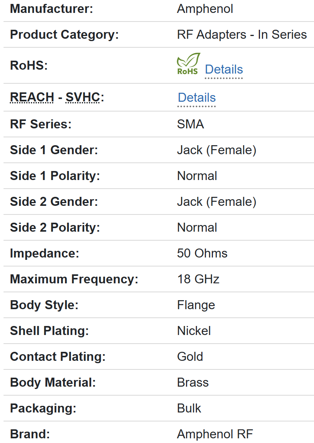Open the REACH - SVHC Details link
Screen dimensions: 314x443
[x=197, y=98]
